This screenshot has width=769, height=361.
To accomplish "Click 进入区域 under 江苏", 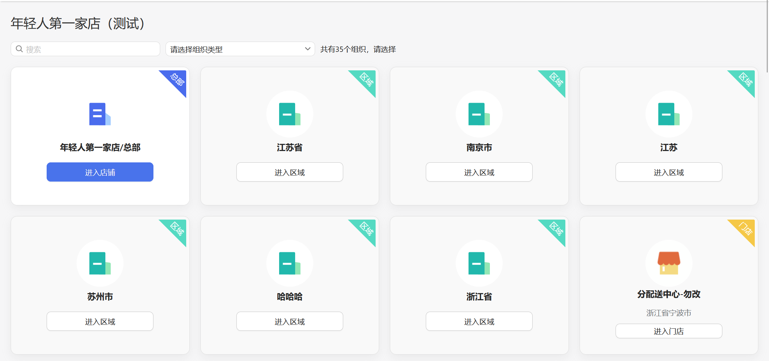I will click(x=669, y=172).
